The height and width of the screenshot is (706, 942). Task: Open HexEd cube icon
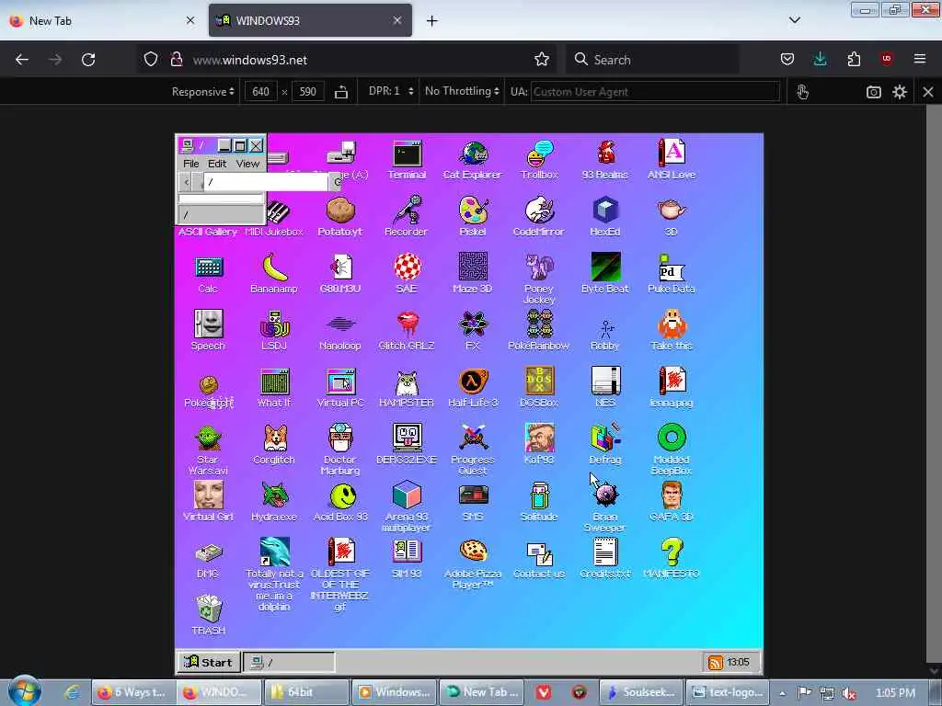pyautogui.click(x=605, y=217)
